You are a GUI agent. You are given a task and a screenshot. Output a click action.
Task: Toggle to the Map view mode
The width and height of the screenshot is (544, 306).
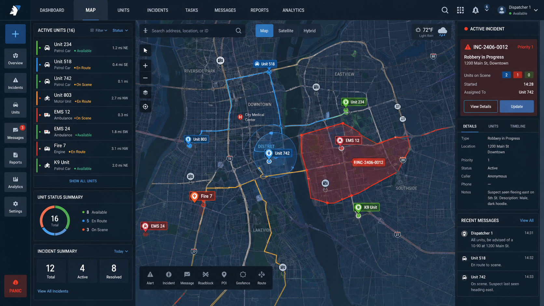click(264, 31)
